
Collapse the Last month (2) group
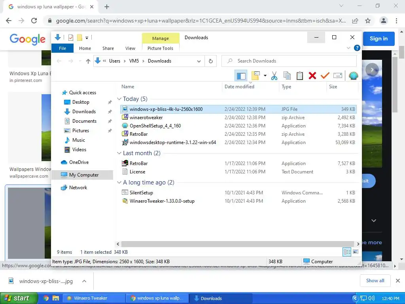(x=119, y=153)
